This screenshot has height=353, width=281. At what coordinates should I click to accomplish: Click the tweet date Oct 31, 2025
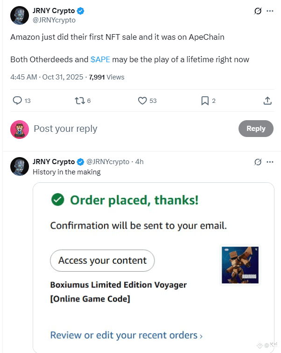click(x=62, y=77)
